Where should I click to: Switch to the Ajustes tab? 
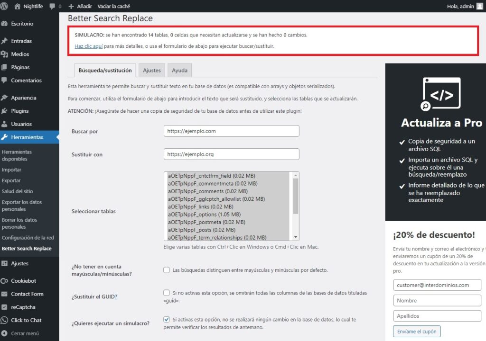point(152,70)
